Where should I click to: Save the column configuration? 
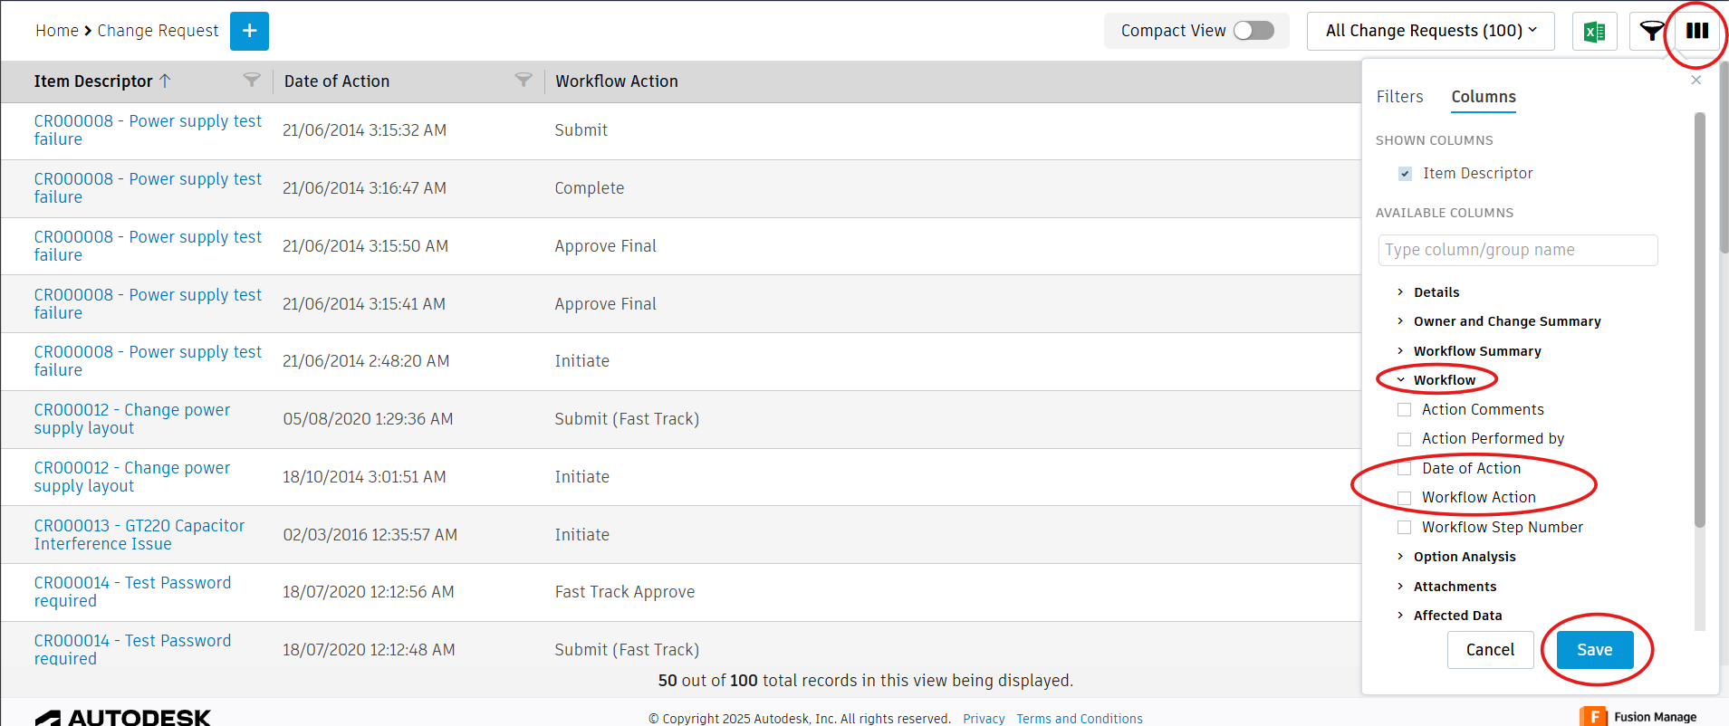point(1593,649)
